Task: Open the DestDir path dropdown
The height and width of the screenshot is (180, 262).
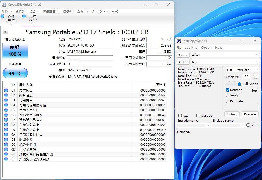Action: (x=257, y=62)
